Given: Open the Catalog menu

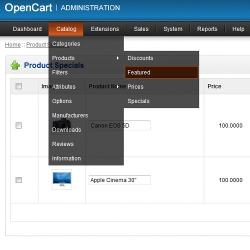Looking at the screenshot, I should pyautogui.click(x=66, y=29).
